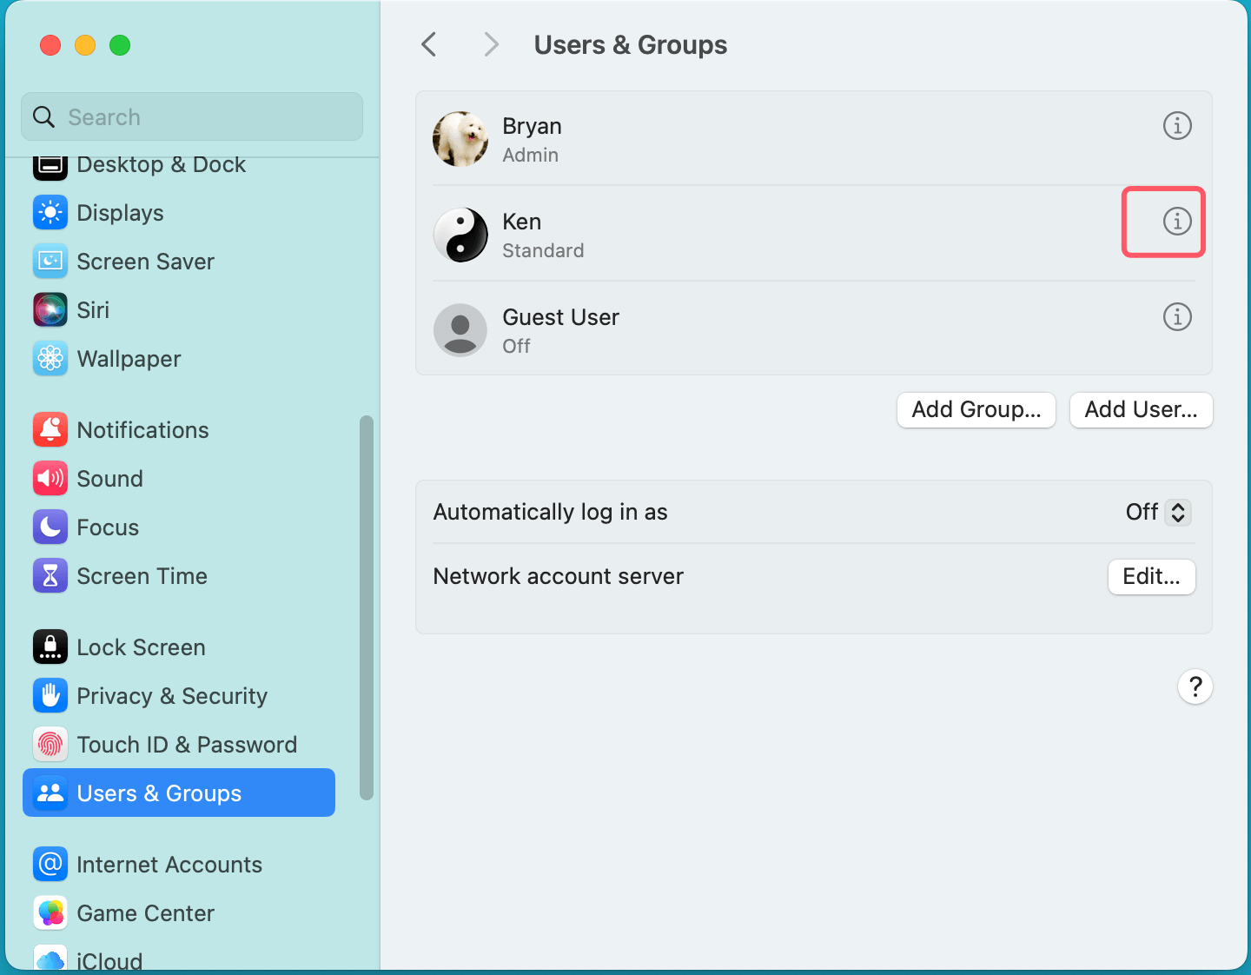Viewport: 1251px width, 975px height.
Task: Open the Screen Saver settings icon
Action: click(50, 261)
